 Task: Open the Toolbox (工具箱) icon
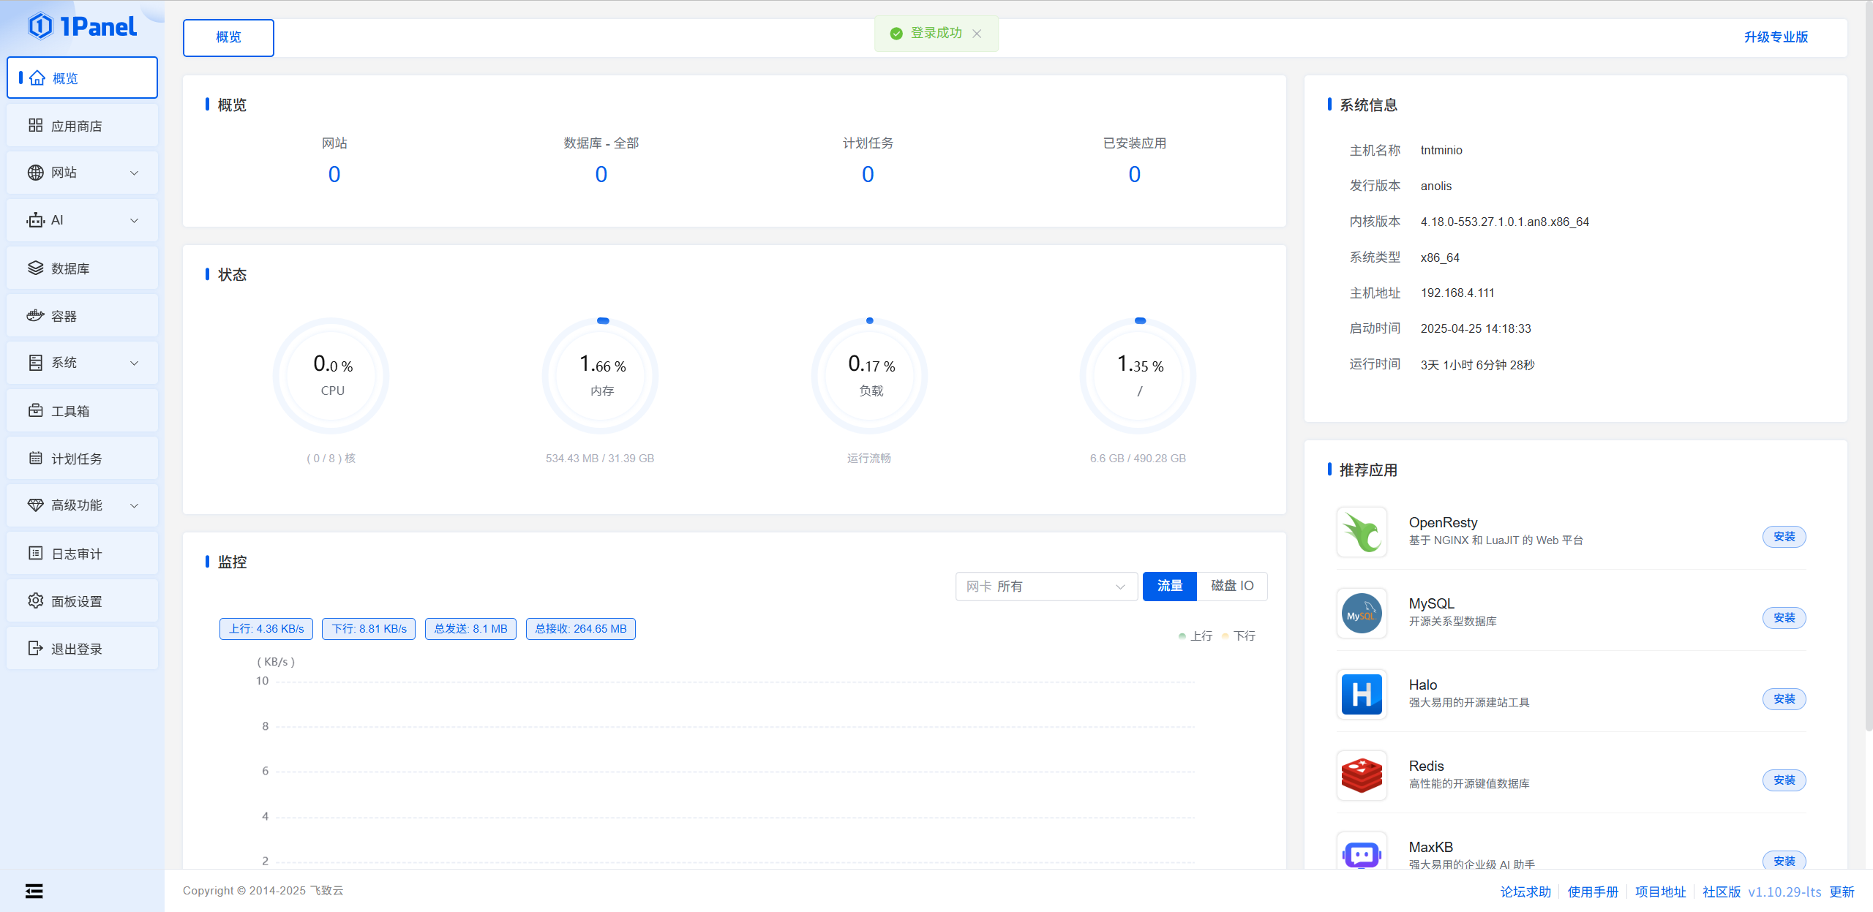click(x=35, y=411)
